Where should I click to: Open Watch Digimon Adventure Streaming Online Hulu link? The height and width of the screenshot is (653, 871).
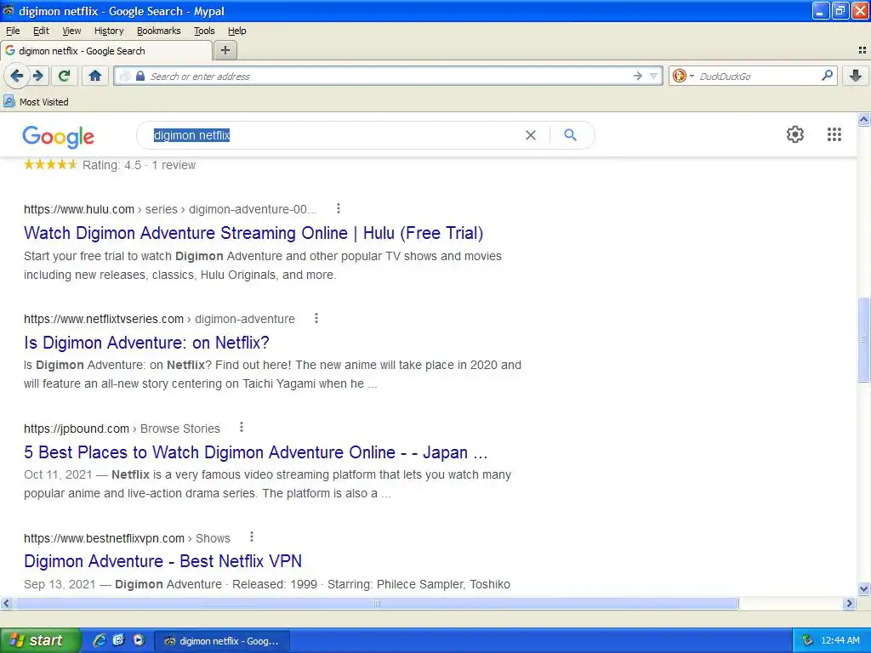253,233
